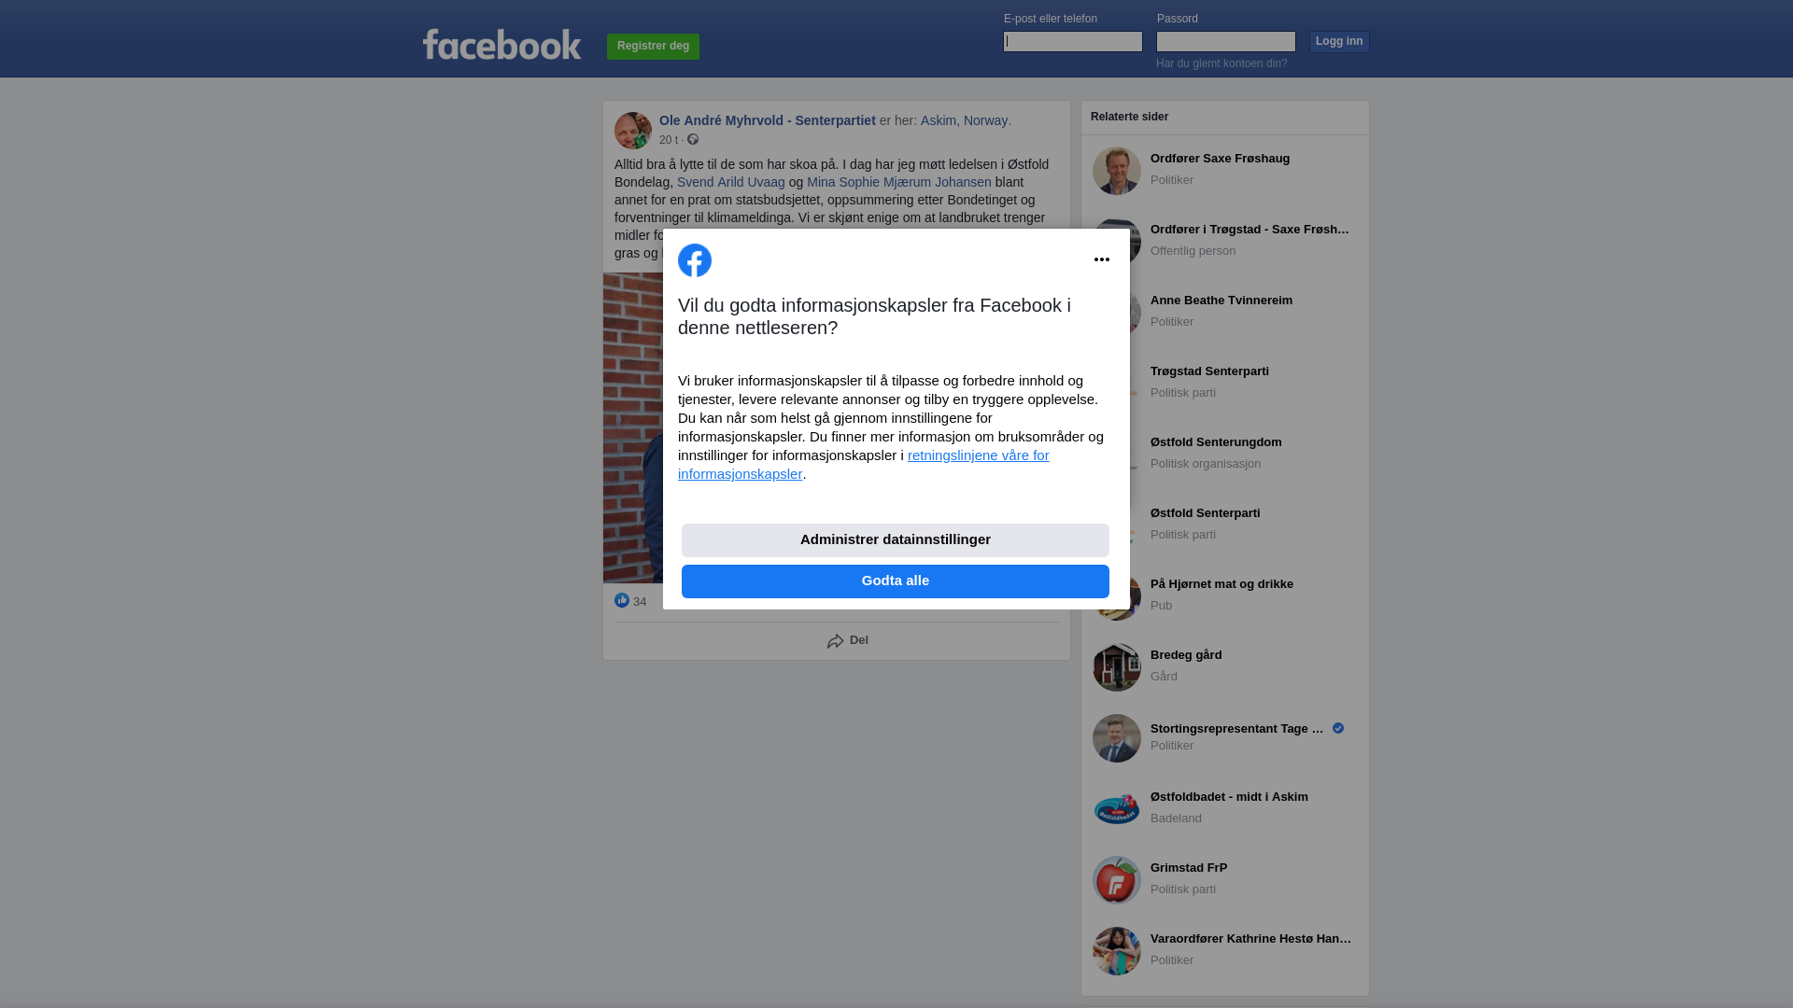Viewport: 1793px width, 1008px height.
Task: Open Administrer datainnstillinger
Action: (x=896, y=540)
